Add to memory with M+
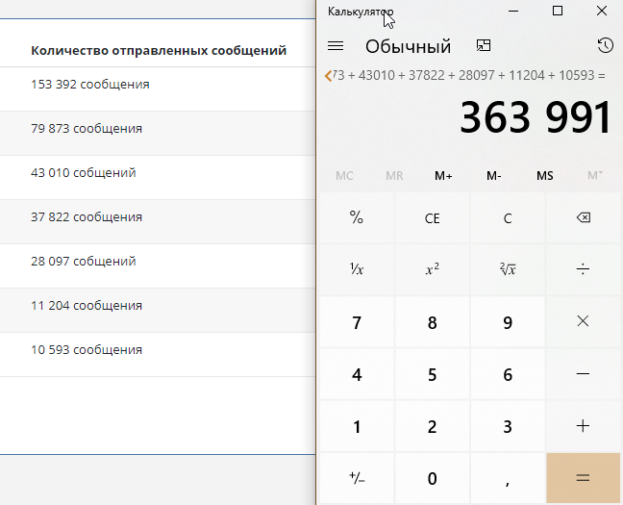 [443, 176]
